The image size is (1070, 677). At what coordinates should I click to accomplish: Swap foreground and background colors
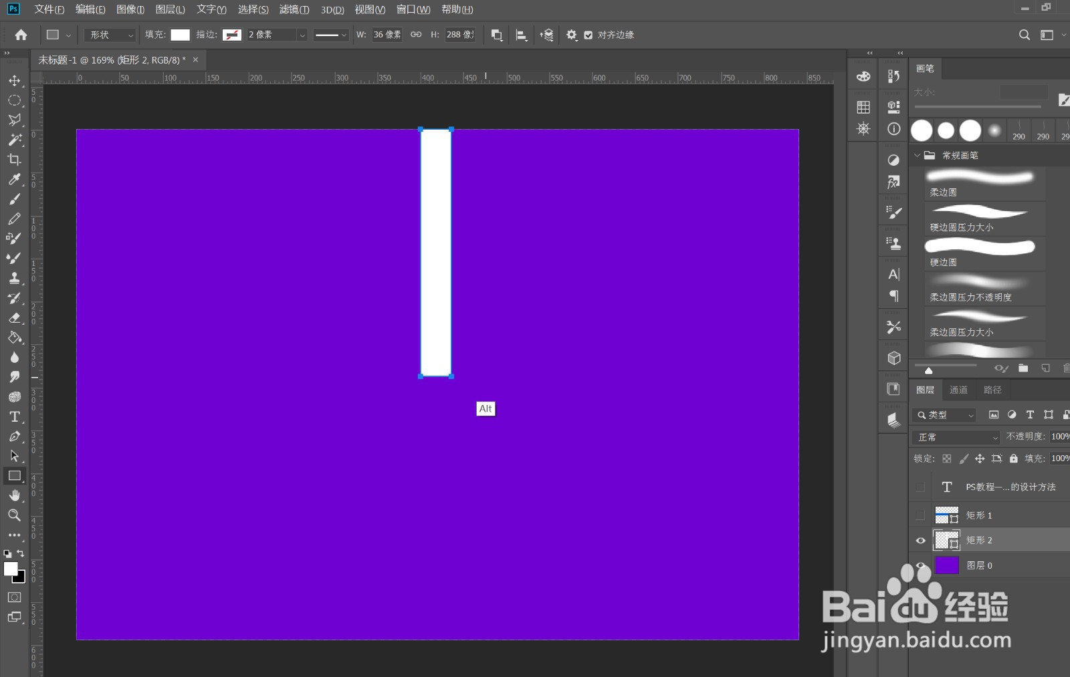[x=21, y=553]
